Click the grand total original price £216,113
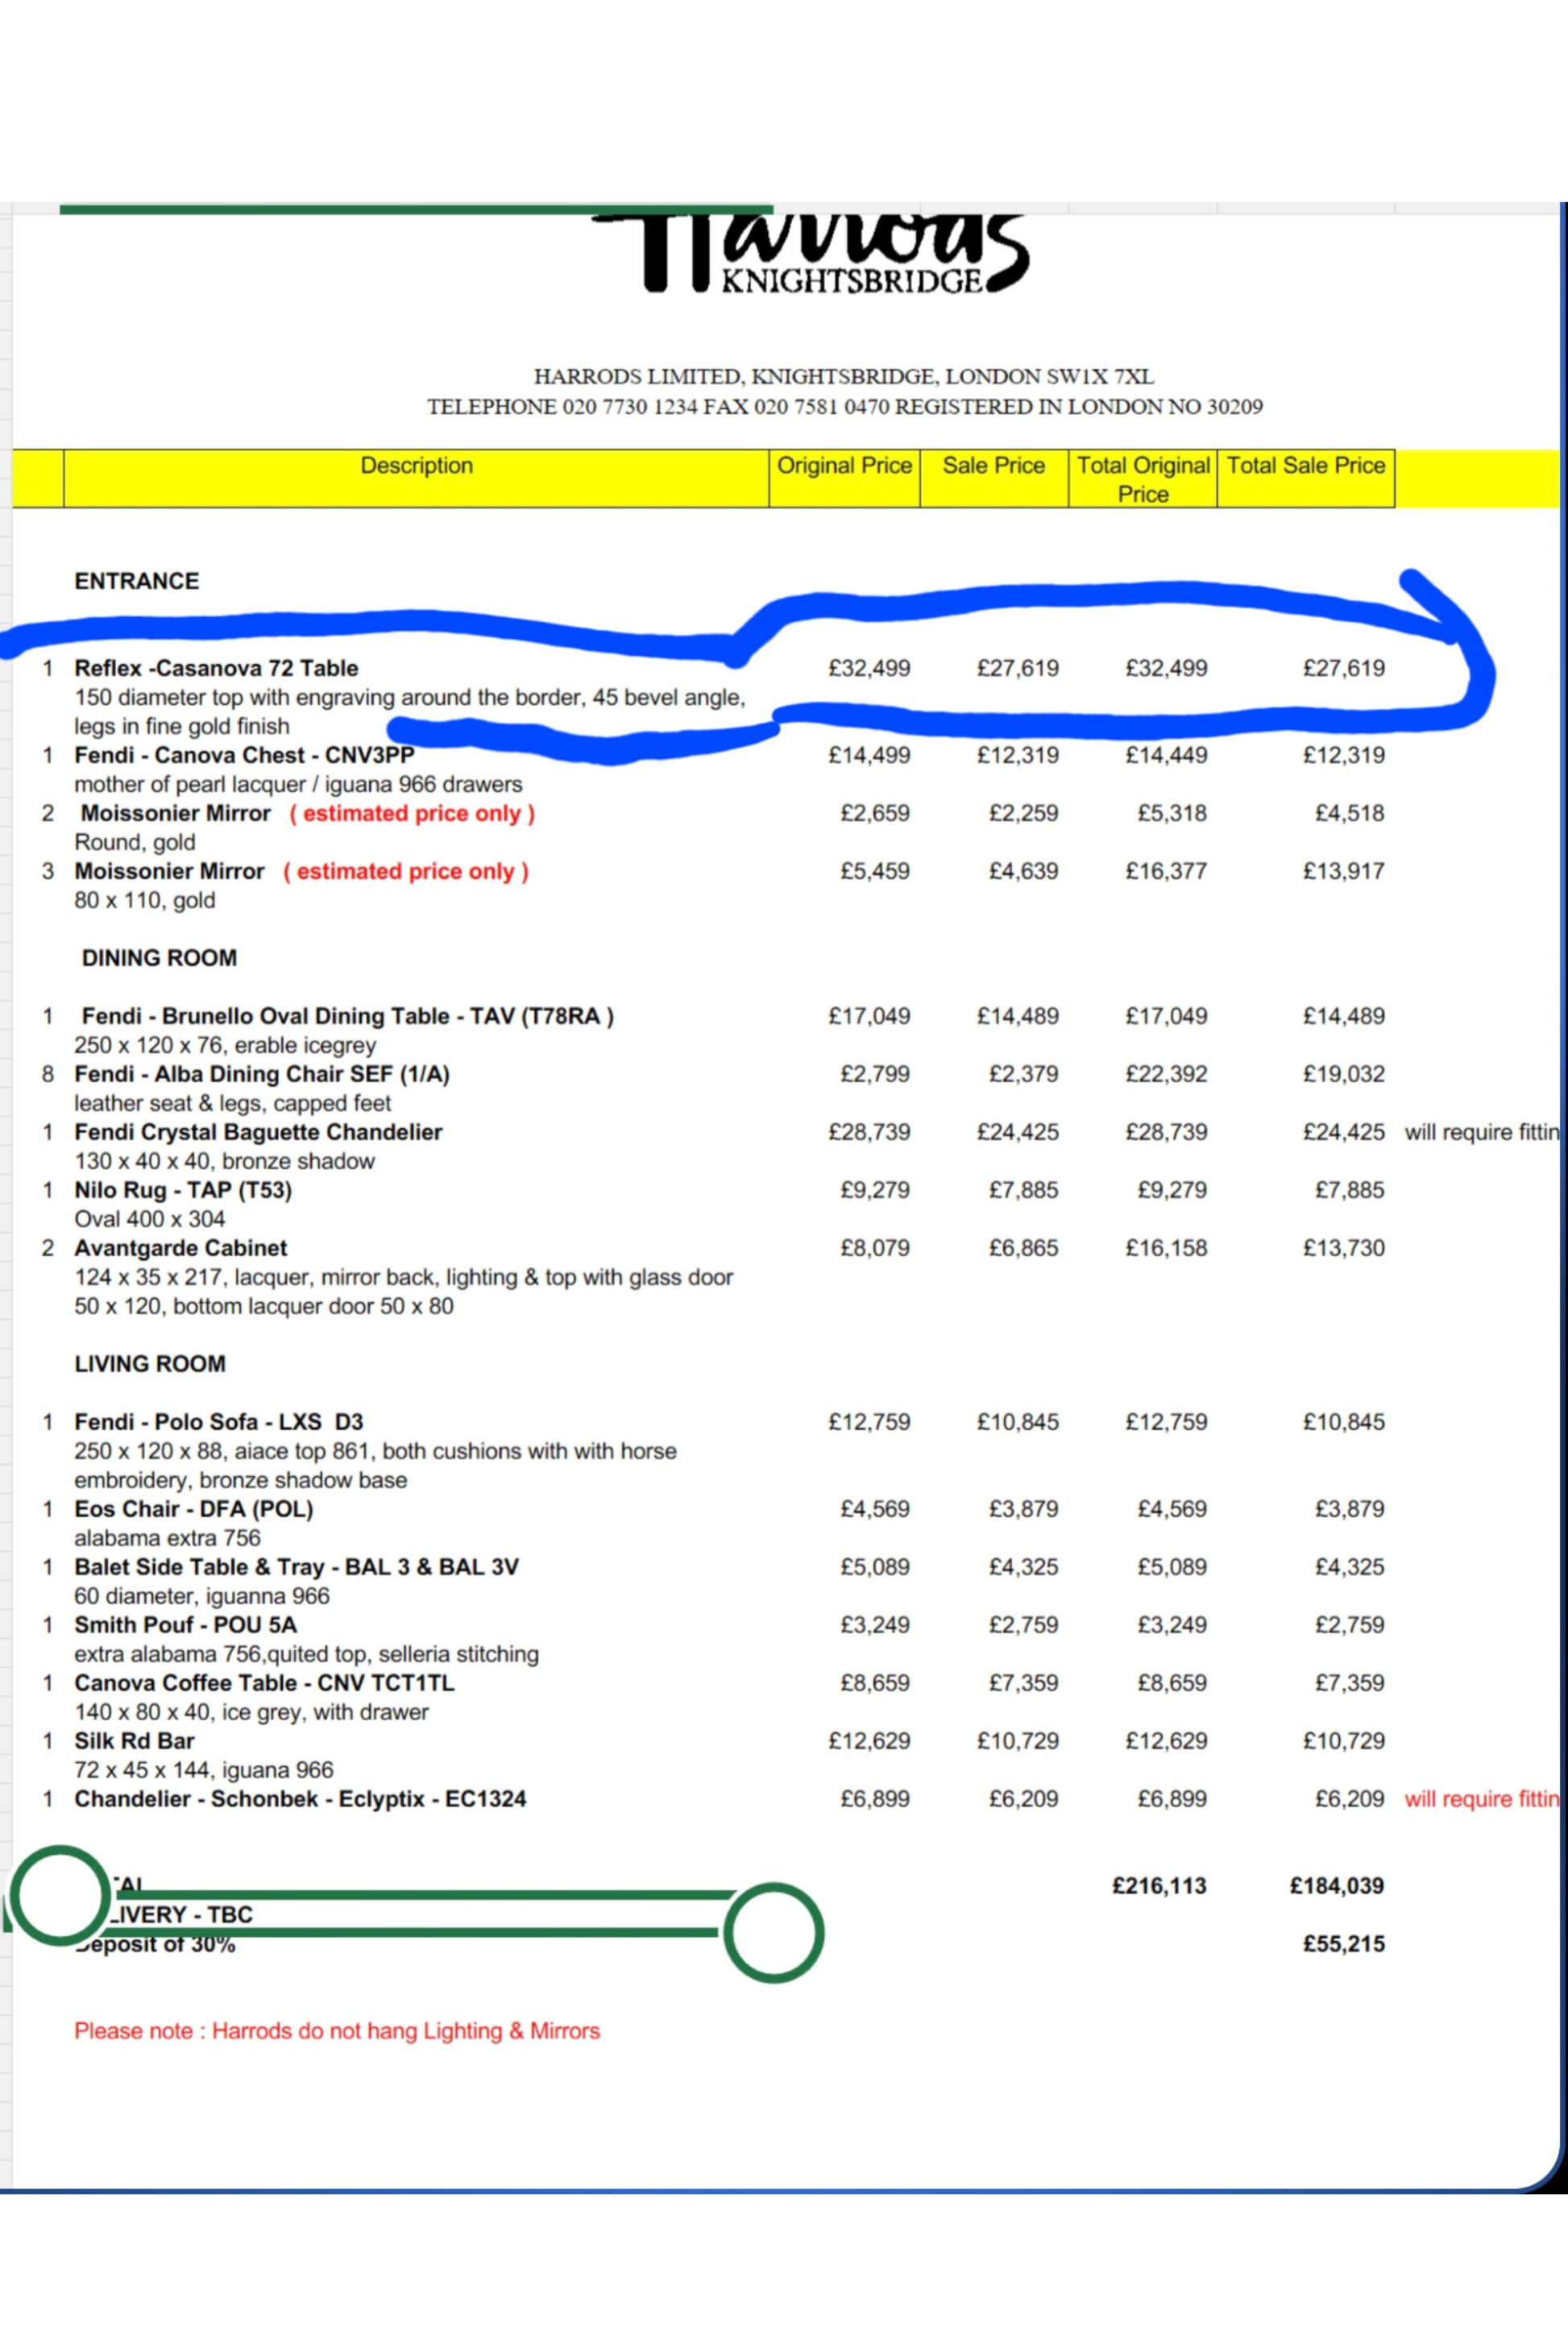 point(1160,1886)
